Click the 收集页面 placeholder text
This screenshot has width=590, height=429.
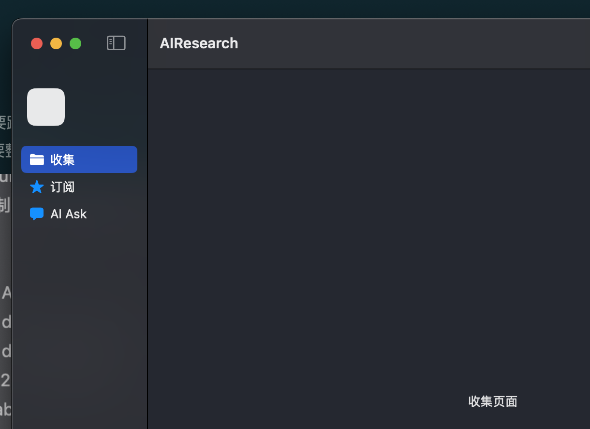pos(493,401)
